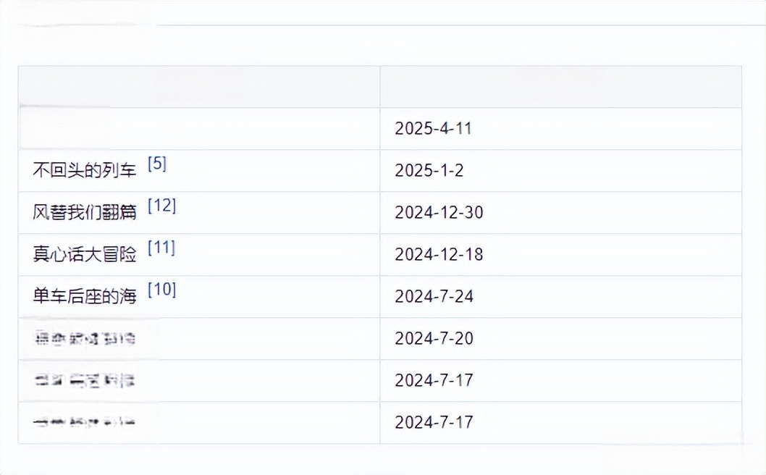Open reference link [5]
The image size is (766, 475).
157,164
